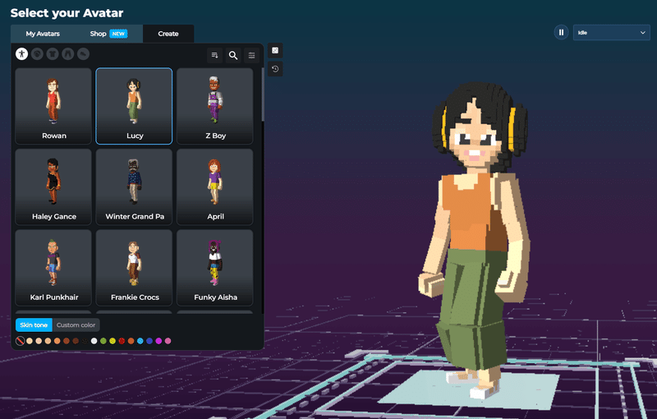Select the pants category icon
Screen dimensions: 657x419
point(68,53)
